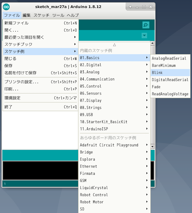The height and width of the screenshot is (213, 192).
Task: Choose 名前を付けて保存 menu entry
Action: tap(40, 73)
